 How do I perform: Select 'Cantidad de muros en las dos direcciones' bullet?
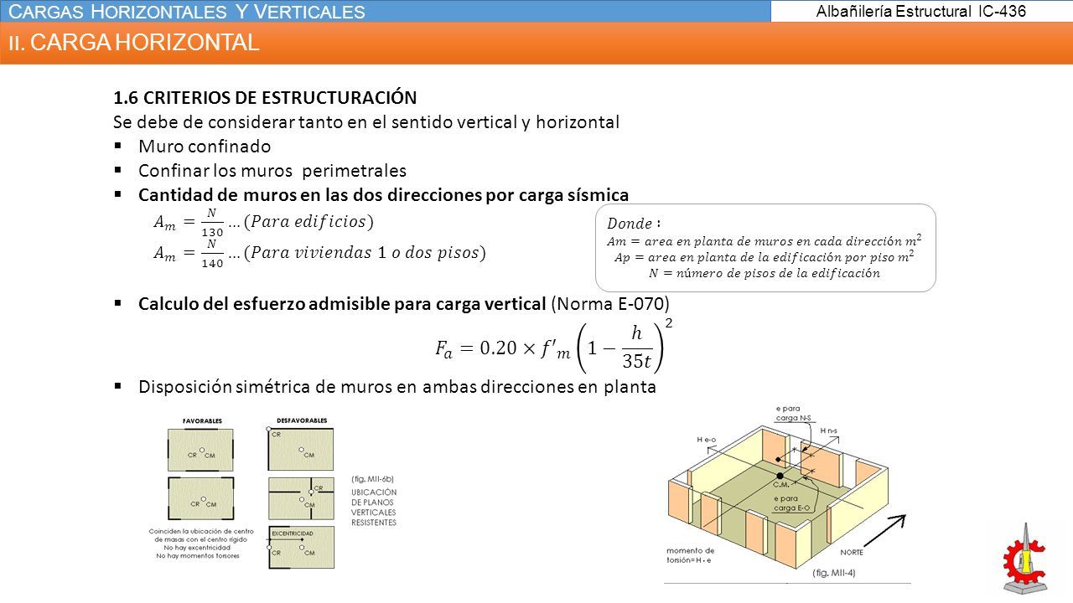[x=383, y=195]
